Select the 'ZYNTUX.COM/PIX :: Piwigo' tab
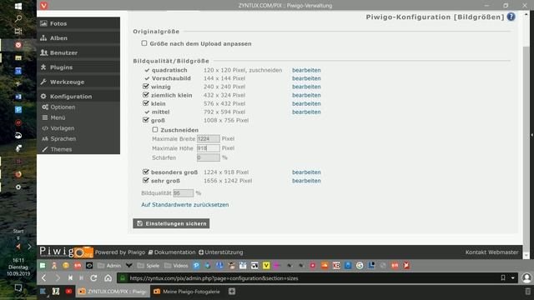 click(113, 291)
